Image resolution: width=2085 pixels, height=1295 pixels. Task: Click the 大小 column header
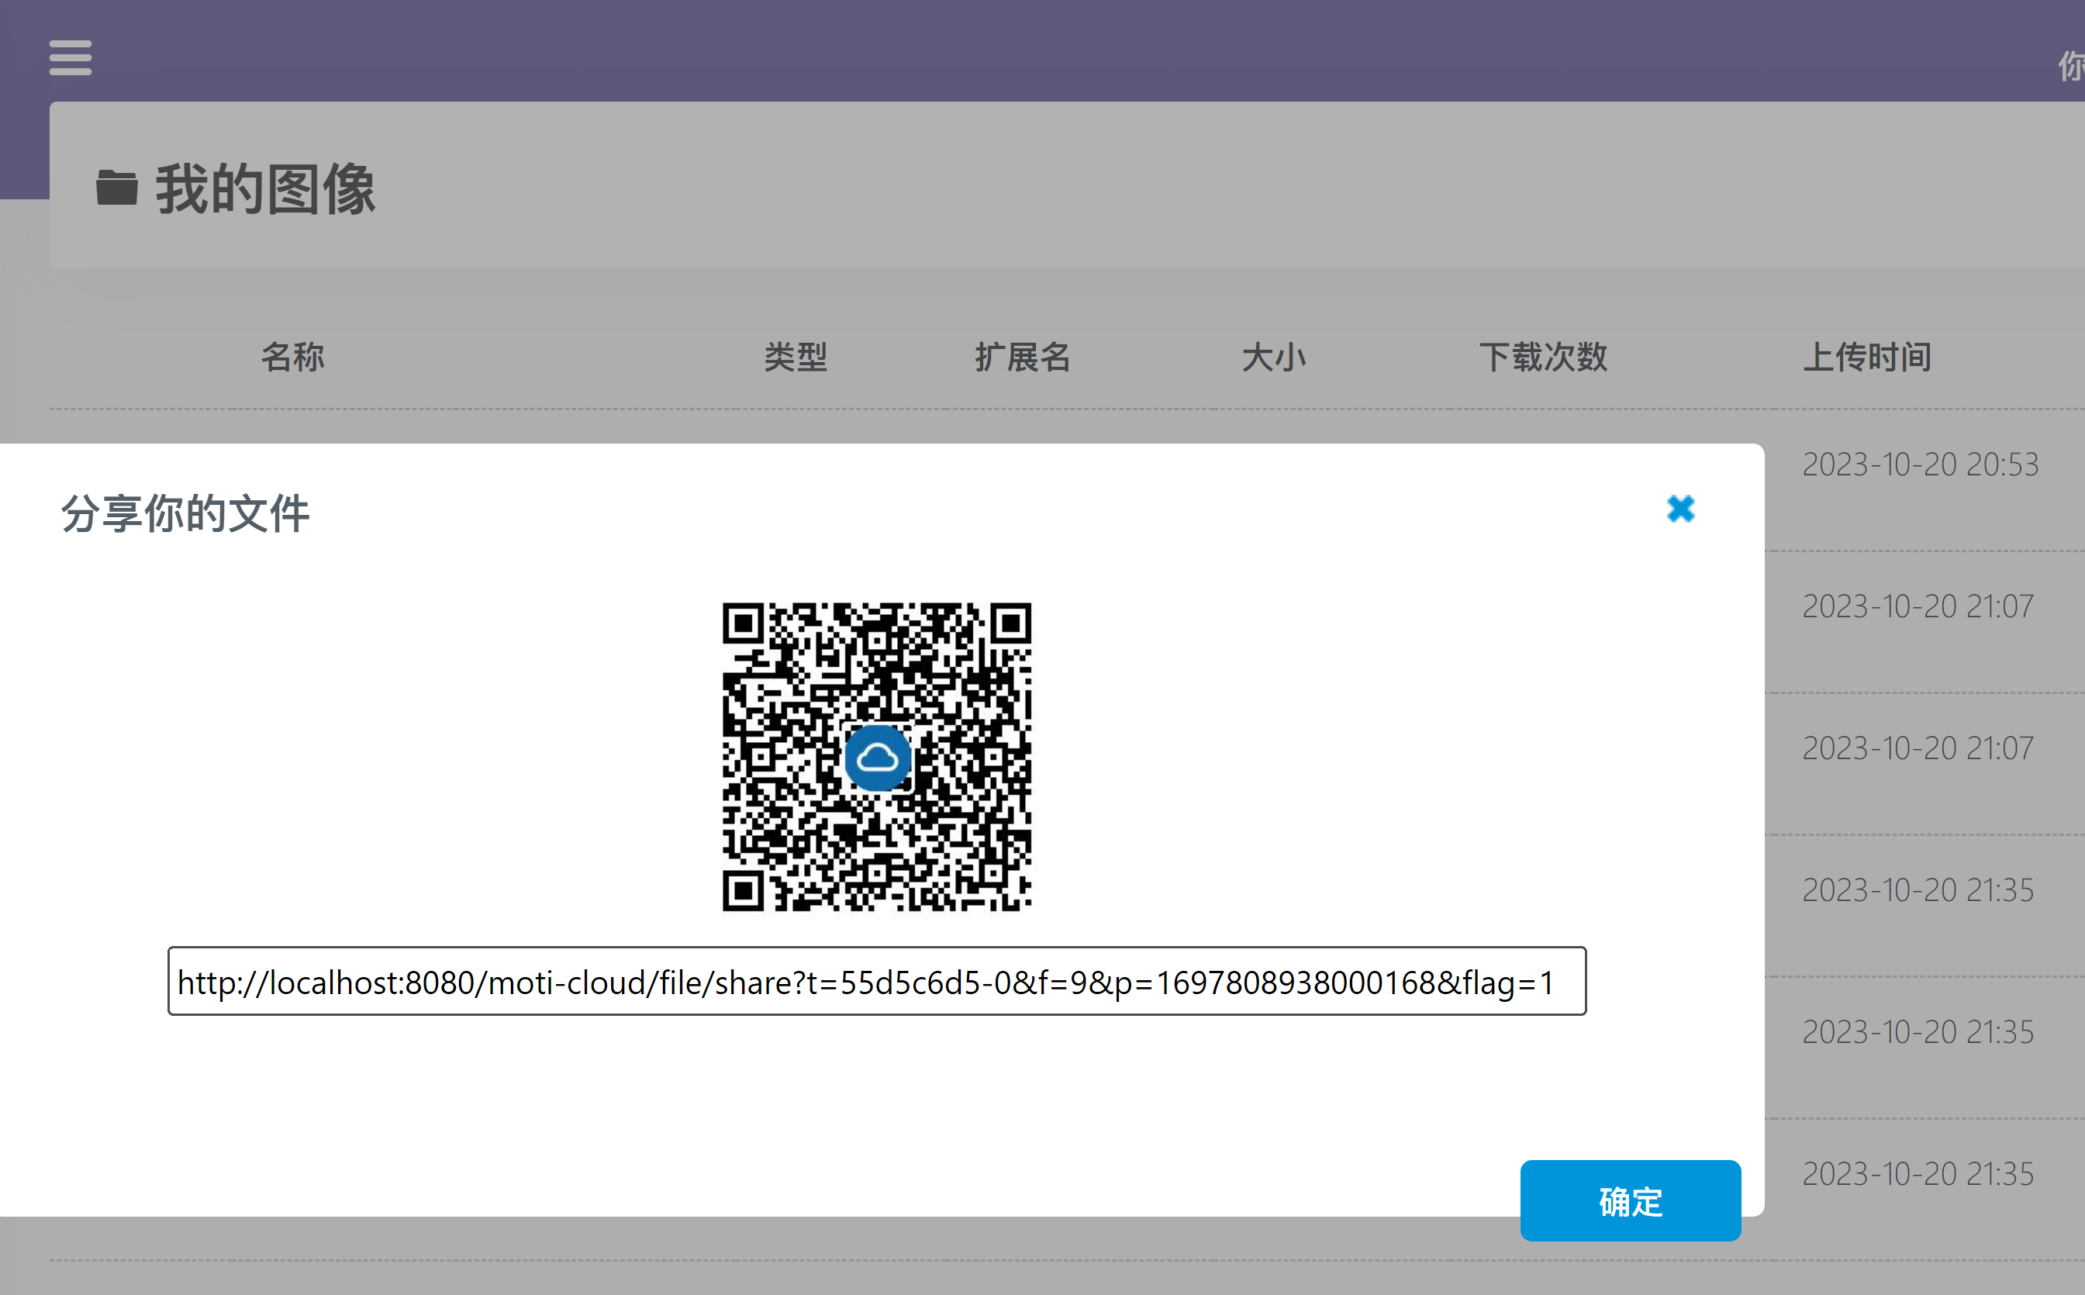(x=1274, y=356)
